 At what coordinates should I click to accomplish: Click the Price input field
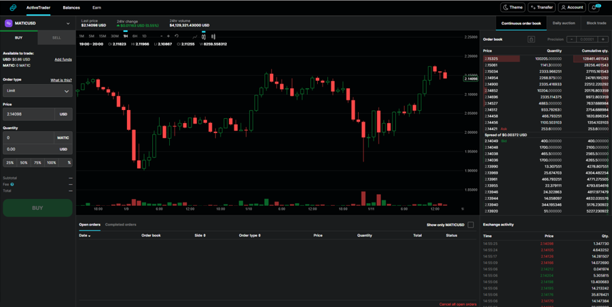click(x=29, y=114)
